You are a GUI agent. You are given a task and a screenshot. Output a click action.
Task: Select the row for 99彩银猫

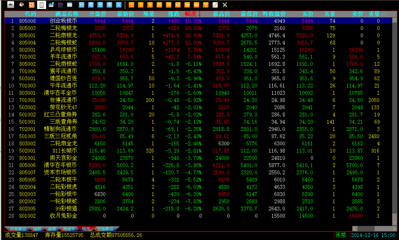pos(198,208)
